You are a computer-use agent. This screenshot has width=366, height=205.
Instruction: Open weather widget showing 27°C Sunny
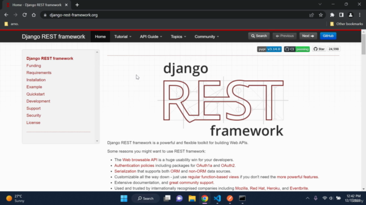[x=15, y=199]
